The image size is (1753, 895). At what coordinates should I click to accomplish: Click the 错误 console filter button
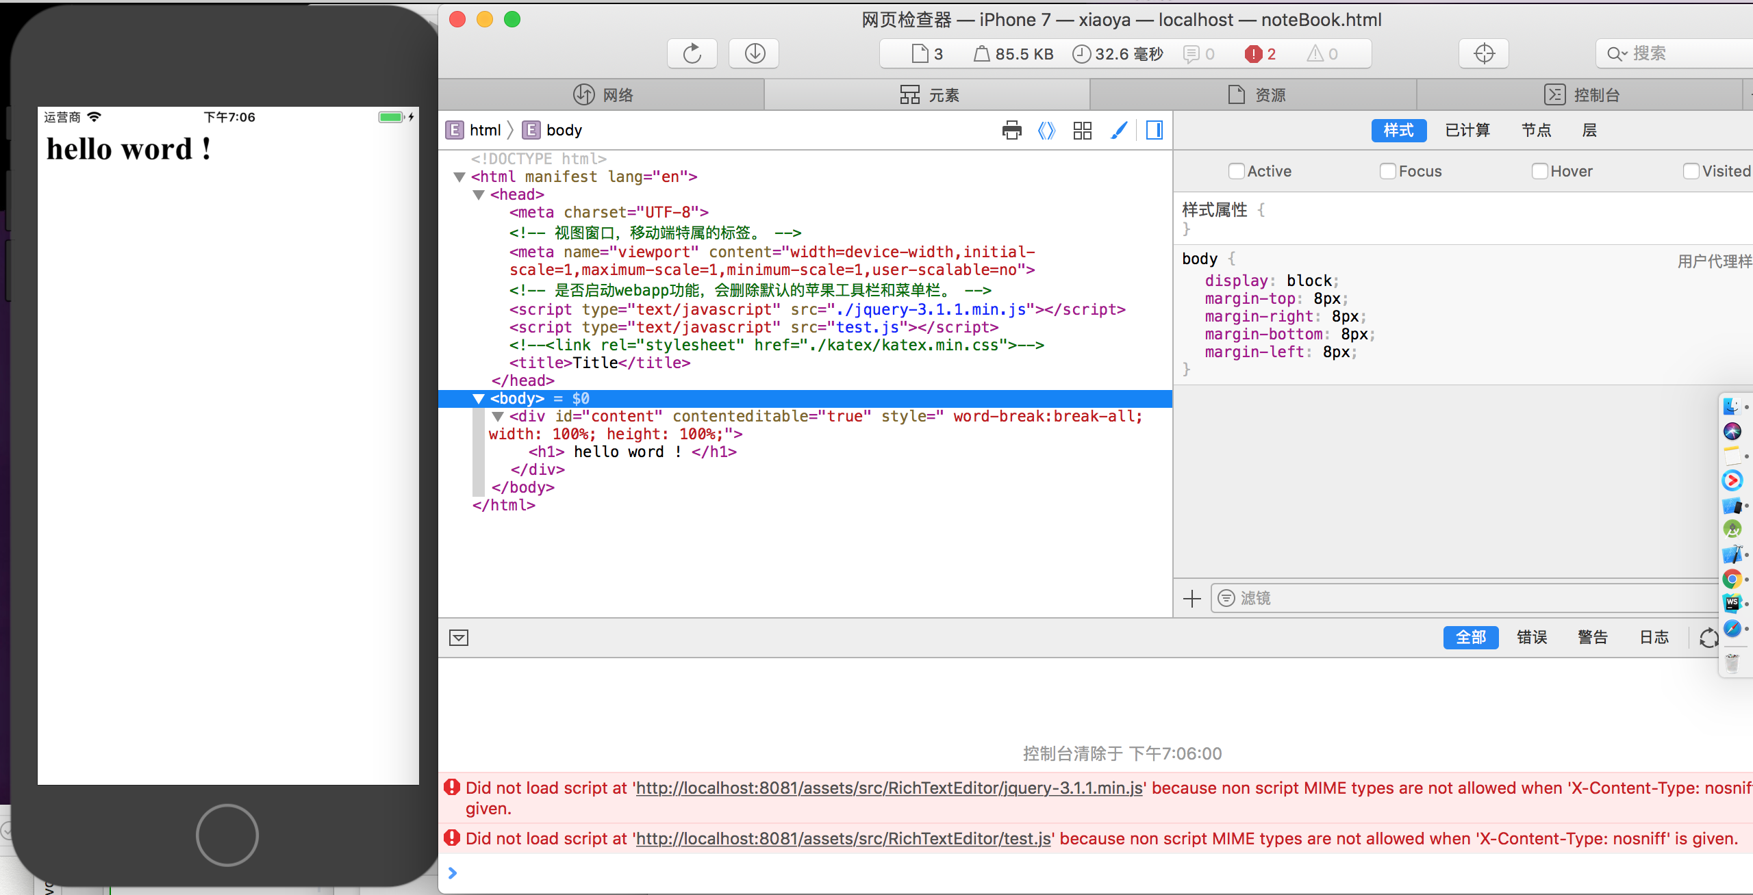(x=1531, y=637)
